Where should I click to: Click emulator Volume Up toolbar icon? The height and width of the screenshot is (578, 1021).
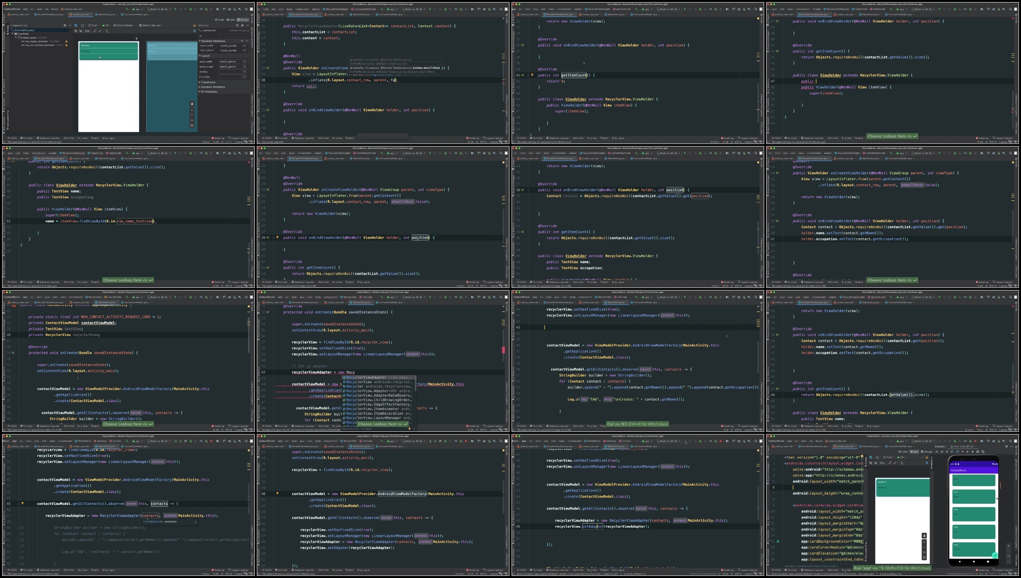click(942, 452)
